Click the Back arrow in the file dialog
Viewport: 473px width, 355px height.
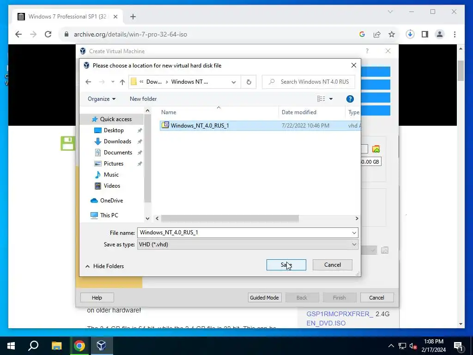point(88,82)
